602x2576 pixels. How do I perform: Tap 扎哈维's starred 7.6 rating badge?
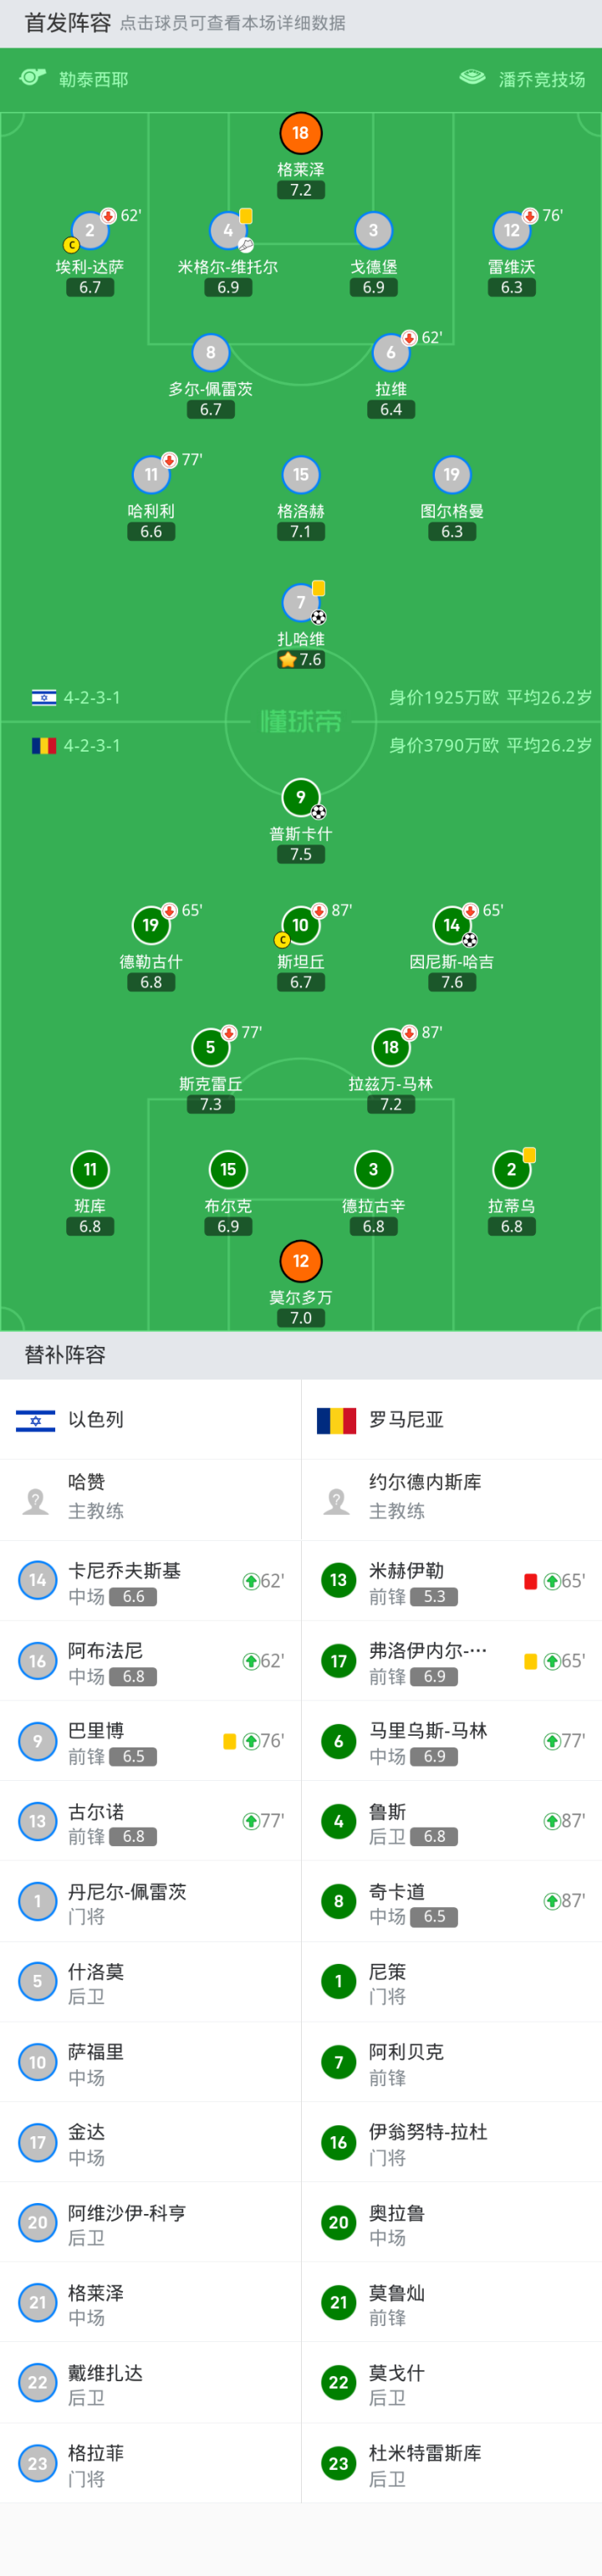(x=300, y=660)
